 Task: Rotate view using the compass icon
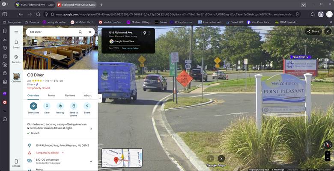tap(328, 145)
